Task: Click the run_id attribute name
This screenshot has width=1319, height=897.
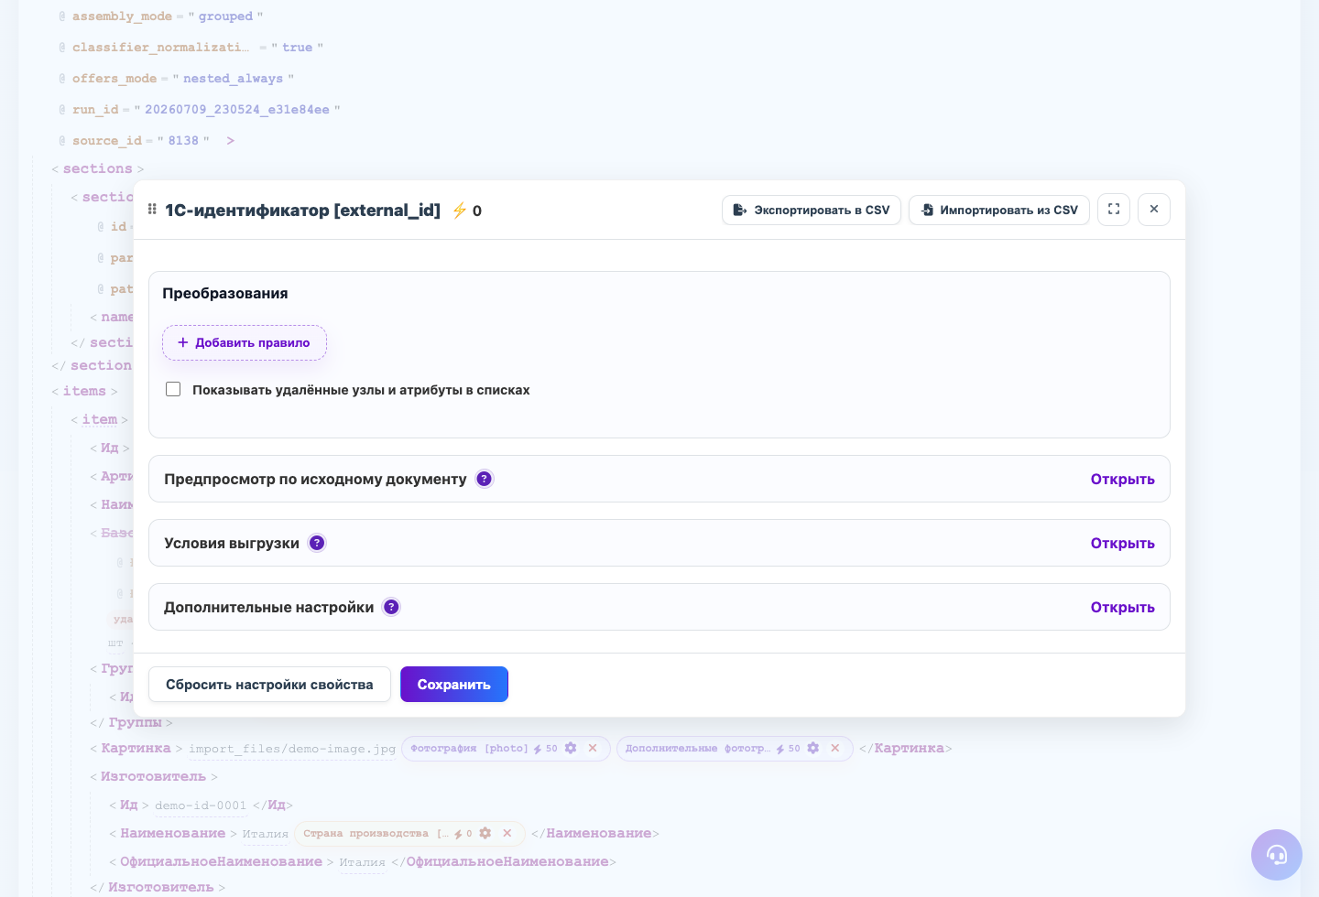Action: pos(95,109)
